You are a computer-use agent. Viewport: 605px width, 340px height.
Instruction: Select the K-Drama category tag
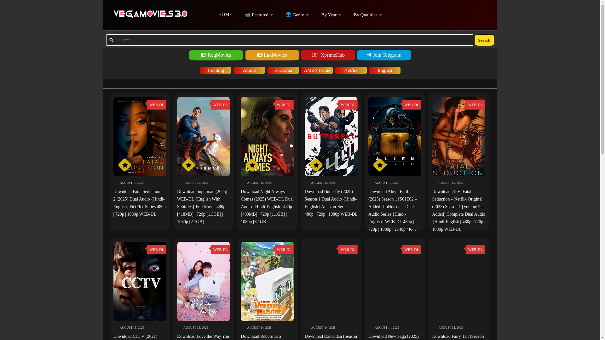pyautogui.click(x=283, y=70)
